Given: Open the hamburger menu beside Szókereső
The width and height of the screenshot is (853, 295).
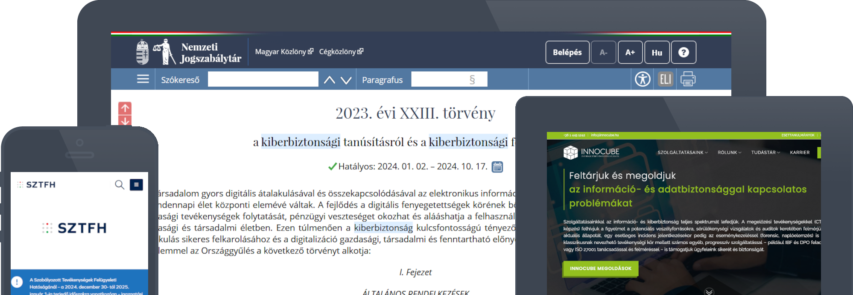Looking at the screenshot, I should point(143,79).
